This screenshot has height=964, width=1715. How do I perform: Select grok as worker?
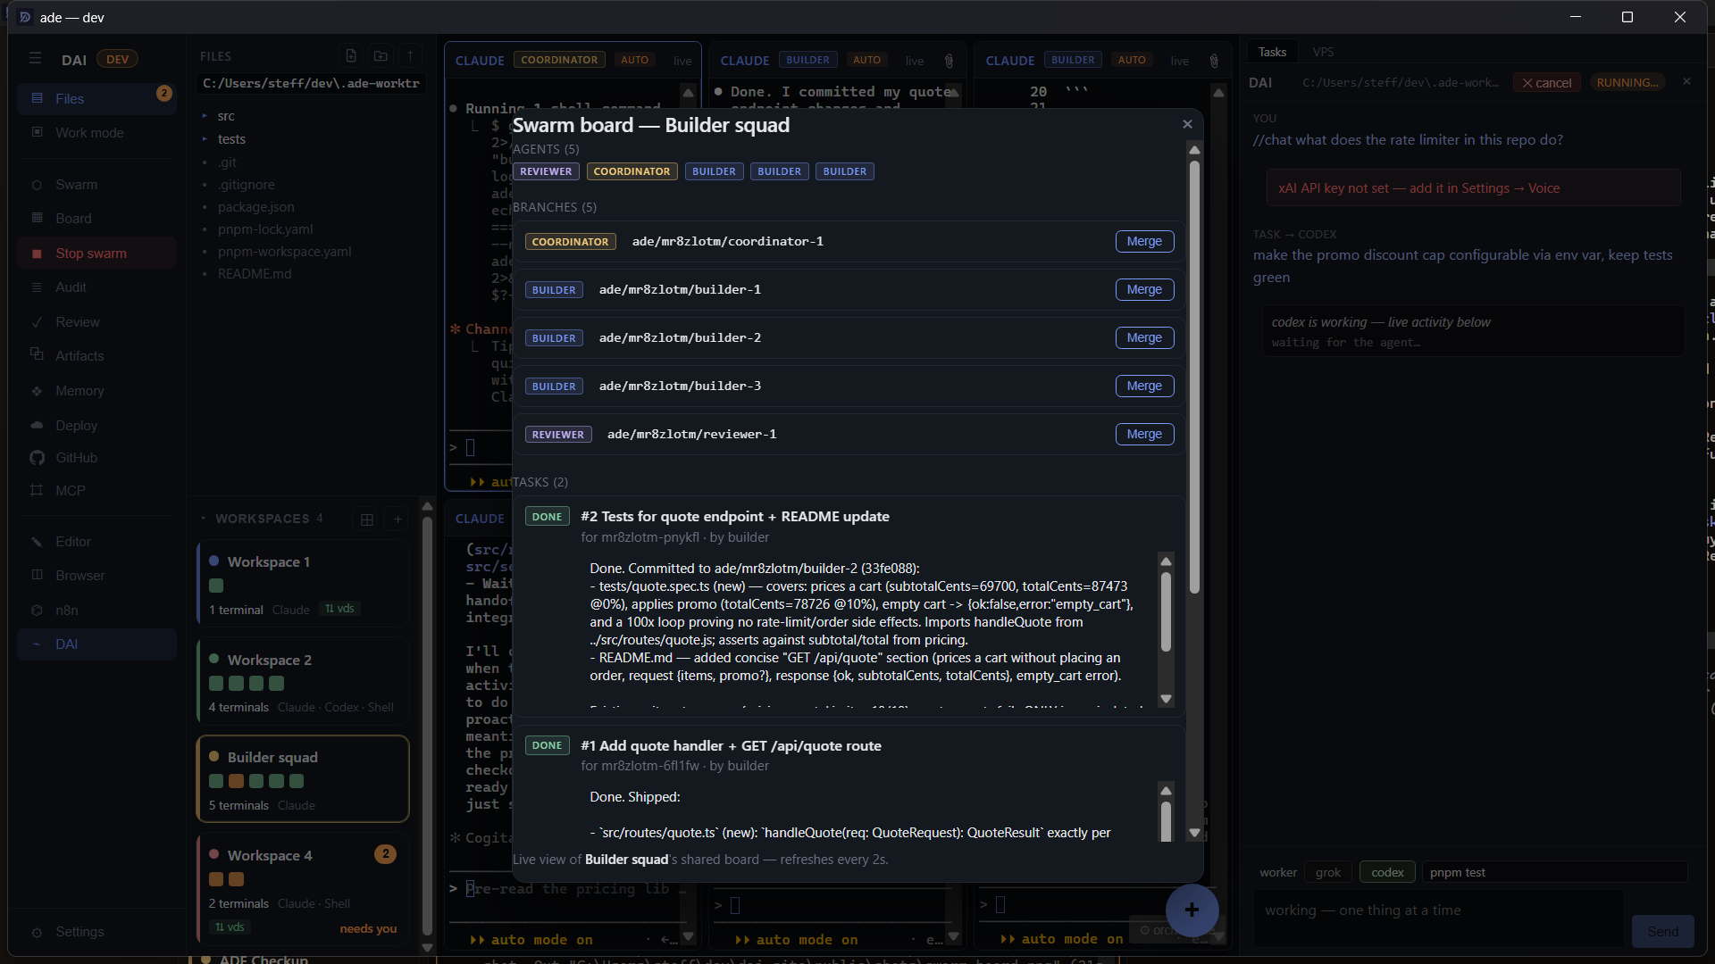[1328, 872]
